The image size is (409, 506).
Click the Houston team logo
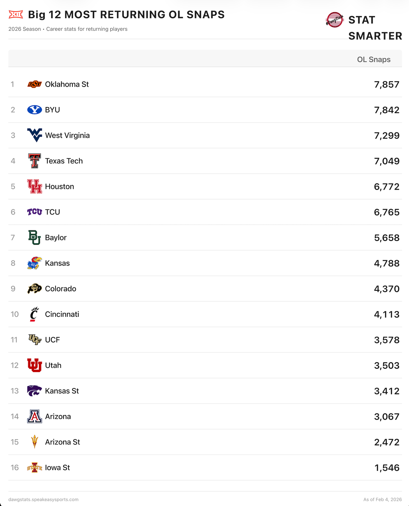pos(34,186)
